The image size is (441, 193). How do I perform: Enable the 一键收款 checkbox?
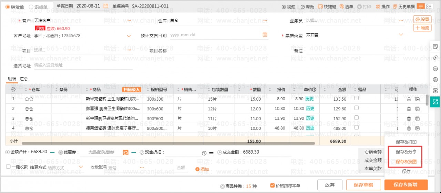(x=9, y=167)
